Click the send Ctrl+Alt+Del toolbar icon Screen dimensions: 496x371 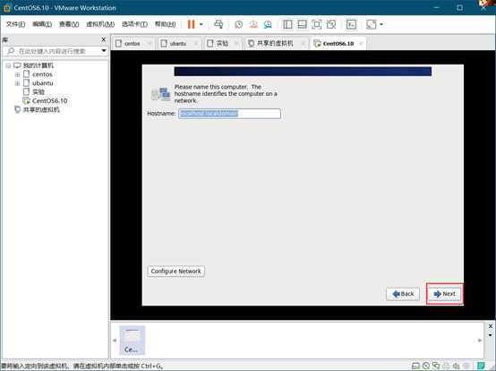click(218, 24)
